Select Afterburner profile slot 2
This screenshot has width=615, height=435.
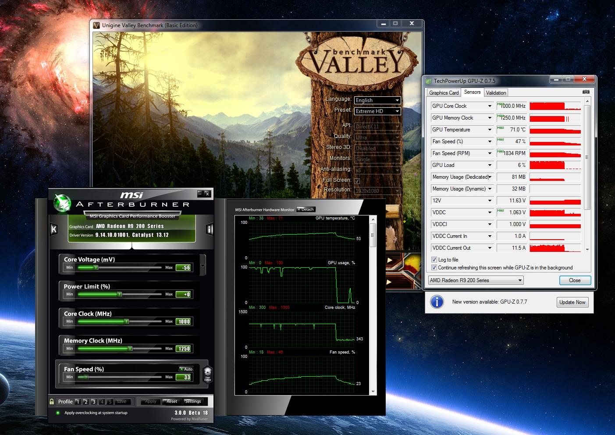86,401
